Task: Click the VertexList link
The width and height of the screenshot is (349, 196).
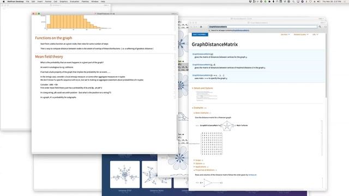Action: [x=252, y=175]
